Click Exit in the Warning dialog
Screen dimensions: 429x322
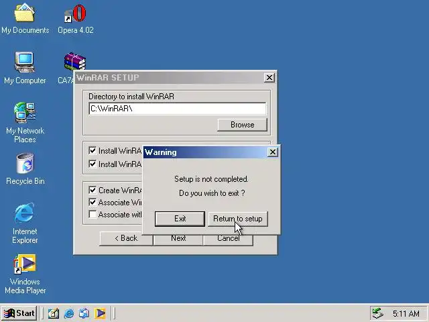180,219
